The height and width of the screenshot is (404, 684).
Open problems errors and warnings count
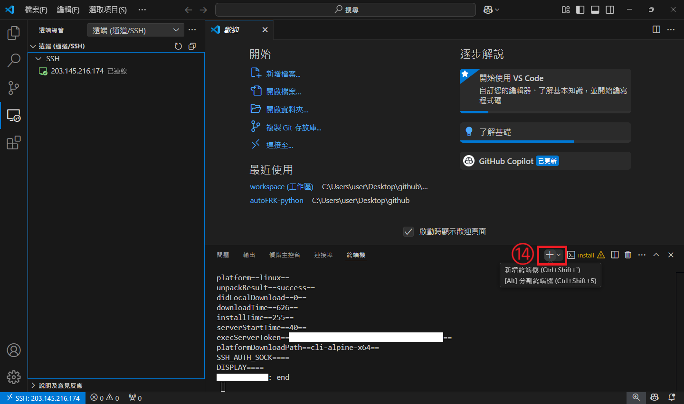[x=105, y=398]
